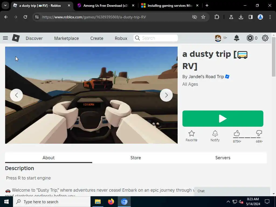
Task: Click the verified badge next to creator
Action: pyautogui.click(x=227, y=77)
